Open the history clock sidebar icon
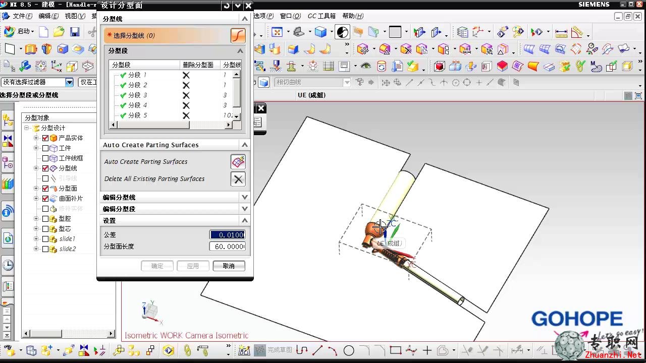This screenshot has width=646, height=363. click(8, 265)
